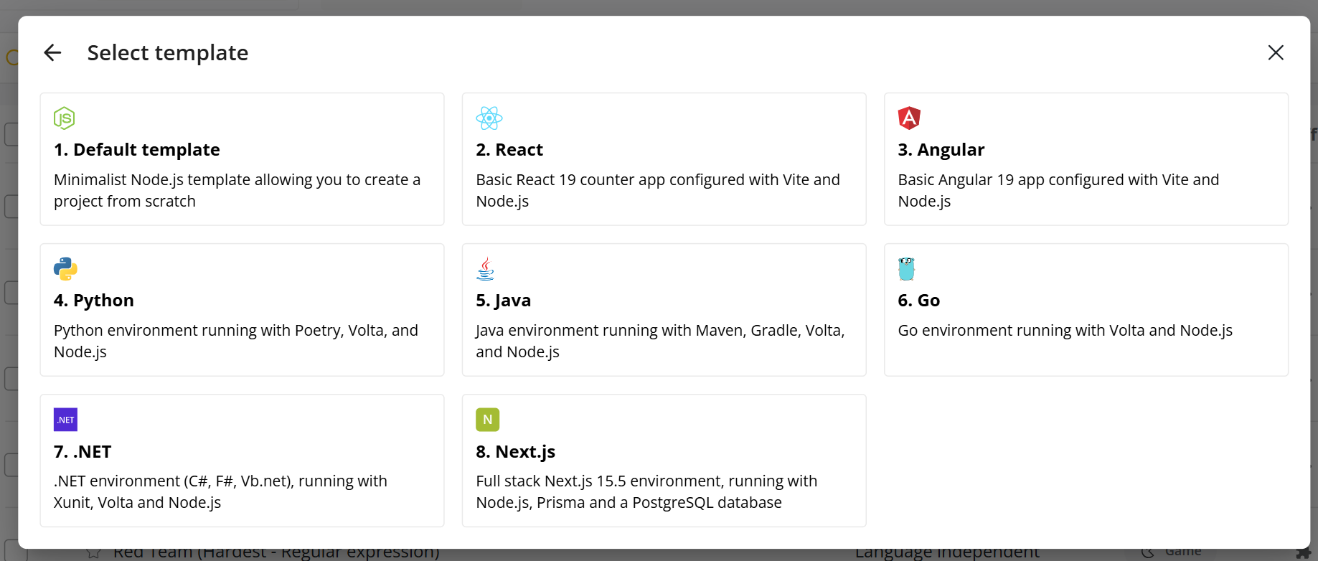
Task: Click the Node.js icon on Default template
Action: pyautogui.click(x=65, y=118)
